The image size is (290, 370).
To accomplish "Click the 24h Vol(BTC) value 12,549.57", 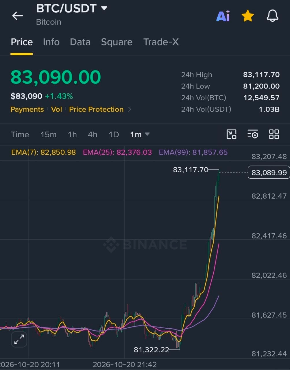I will click(x=261, y=98).
